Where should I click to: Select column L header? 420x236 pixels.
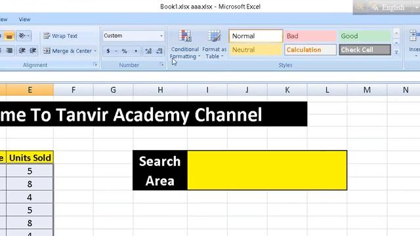click(327, 90)
